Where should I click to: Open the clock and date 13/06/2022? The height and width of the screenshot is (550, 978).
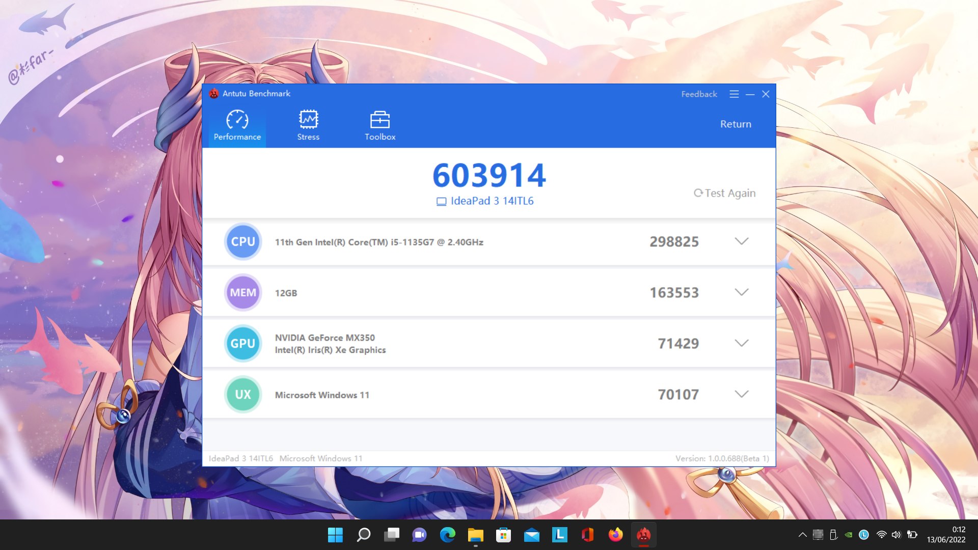pyautogui.click(x=946, y=535)
